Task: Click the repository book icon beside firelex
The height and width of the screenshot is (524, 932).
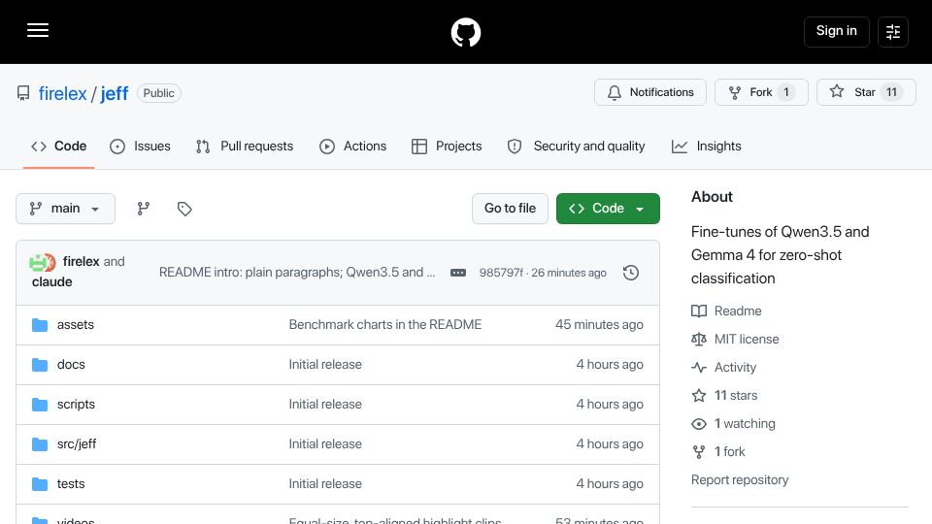Action: 23,93
